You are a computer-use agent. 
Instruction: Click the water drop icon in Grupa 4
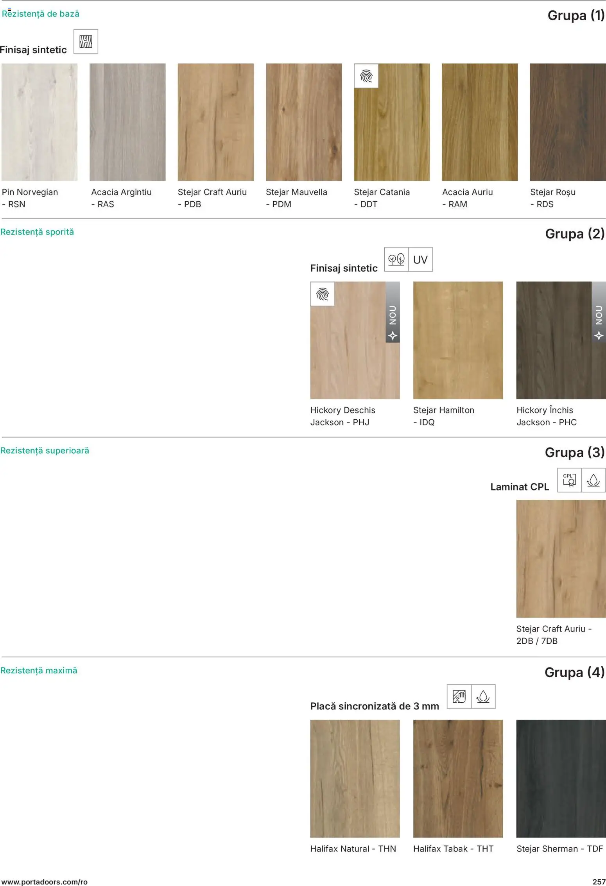483,696
